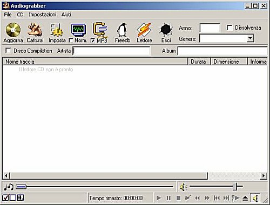This screenshot has height=205, width=270.
Task: Open the Imposta settings icon
Action: click(57, 30)
